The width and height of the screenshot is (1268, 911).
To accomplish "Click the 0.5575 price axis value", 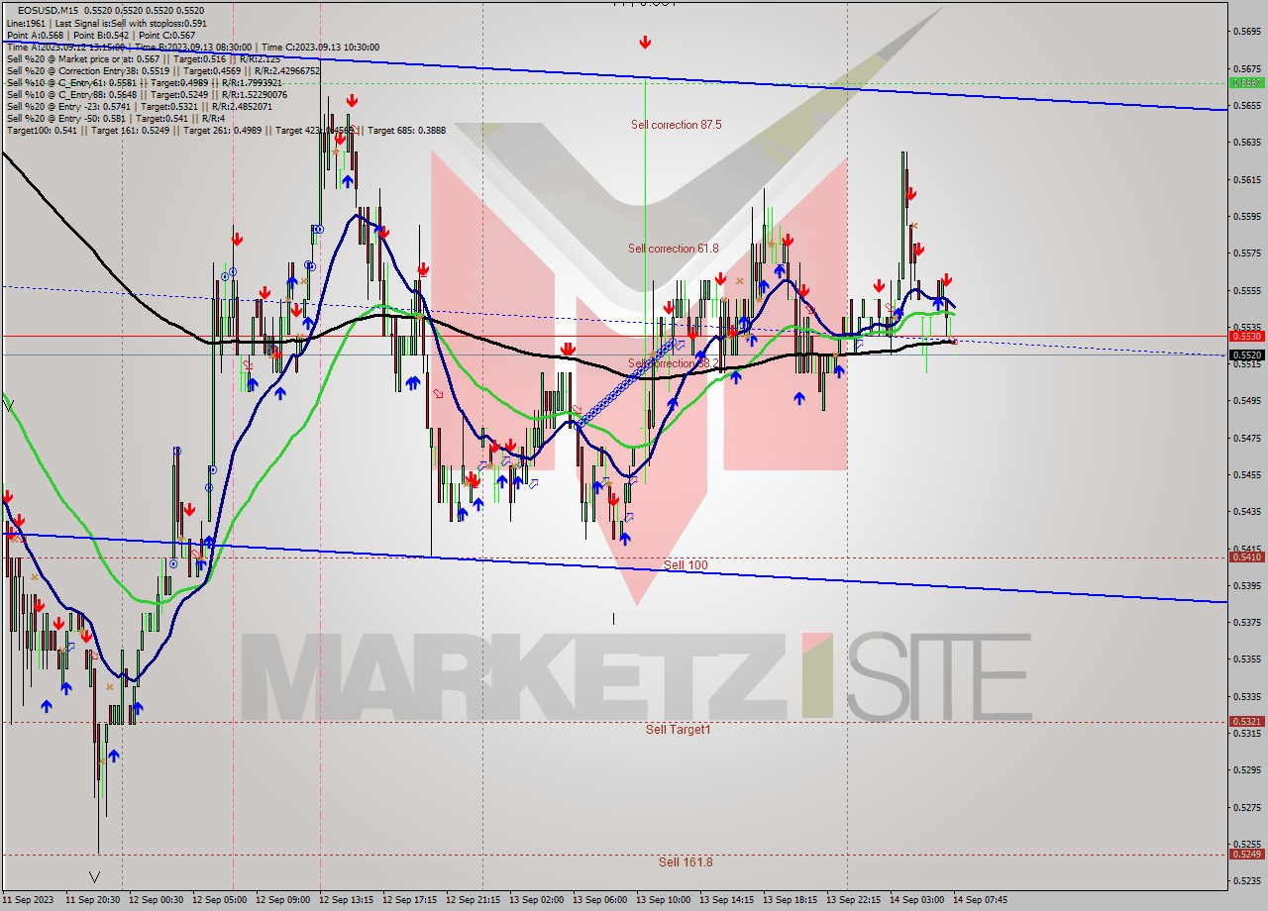I will (x=1247, y=253).
